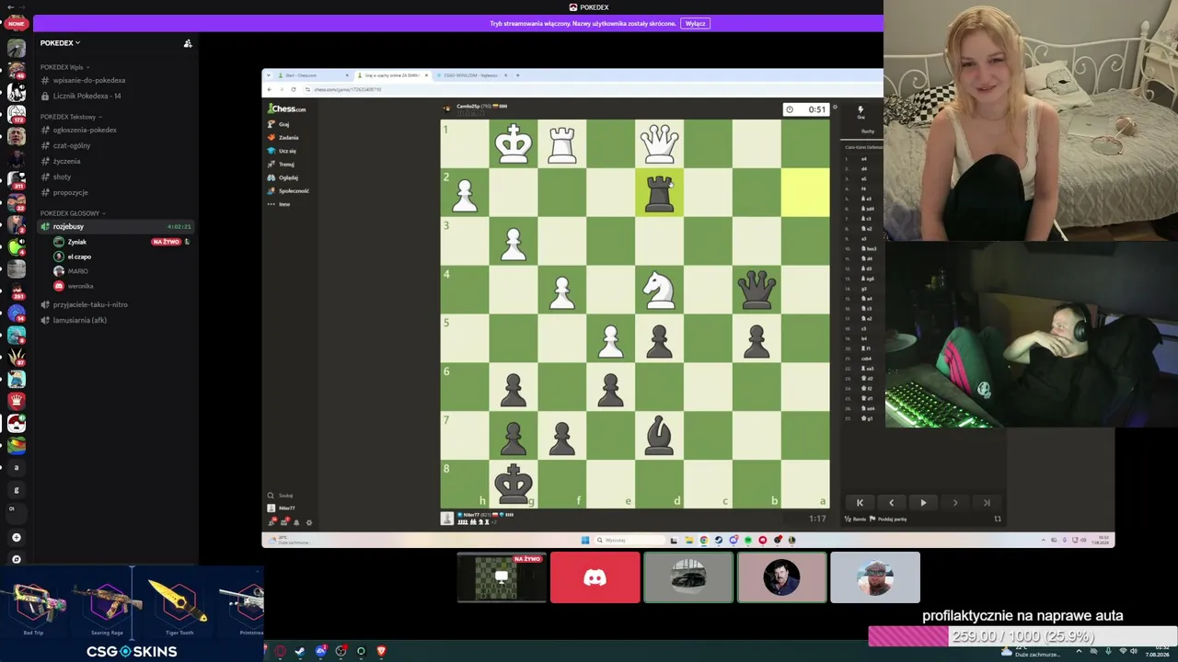Go back in the browser window

270,89
